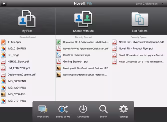
Task: Click the Lynn Christensen user name
Action: pos(147,4)
